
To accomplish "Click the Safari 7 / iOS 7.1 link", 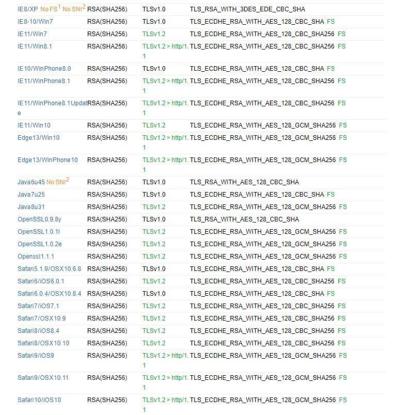I will pyautogui.click(x=38, y=306).
